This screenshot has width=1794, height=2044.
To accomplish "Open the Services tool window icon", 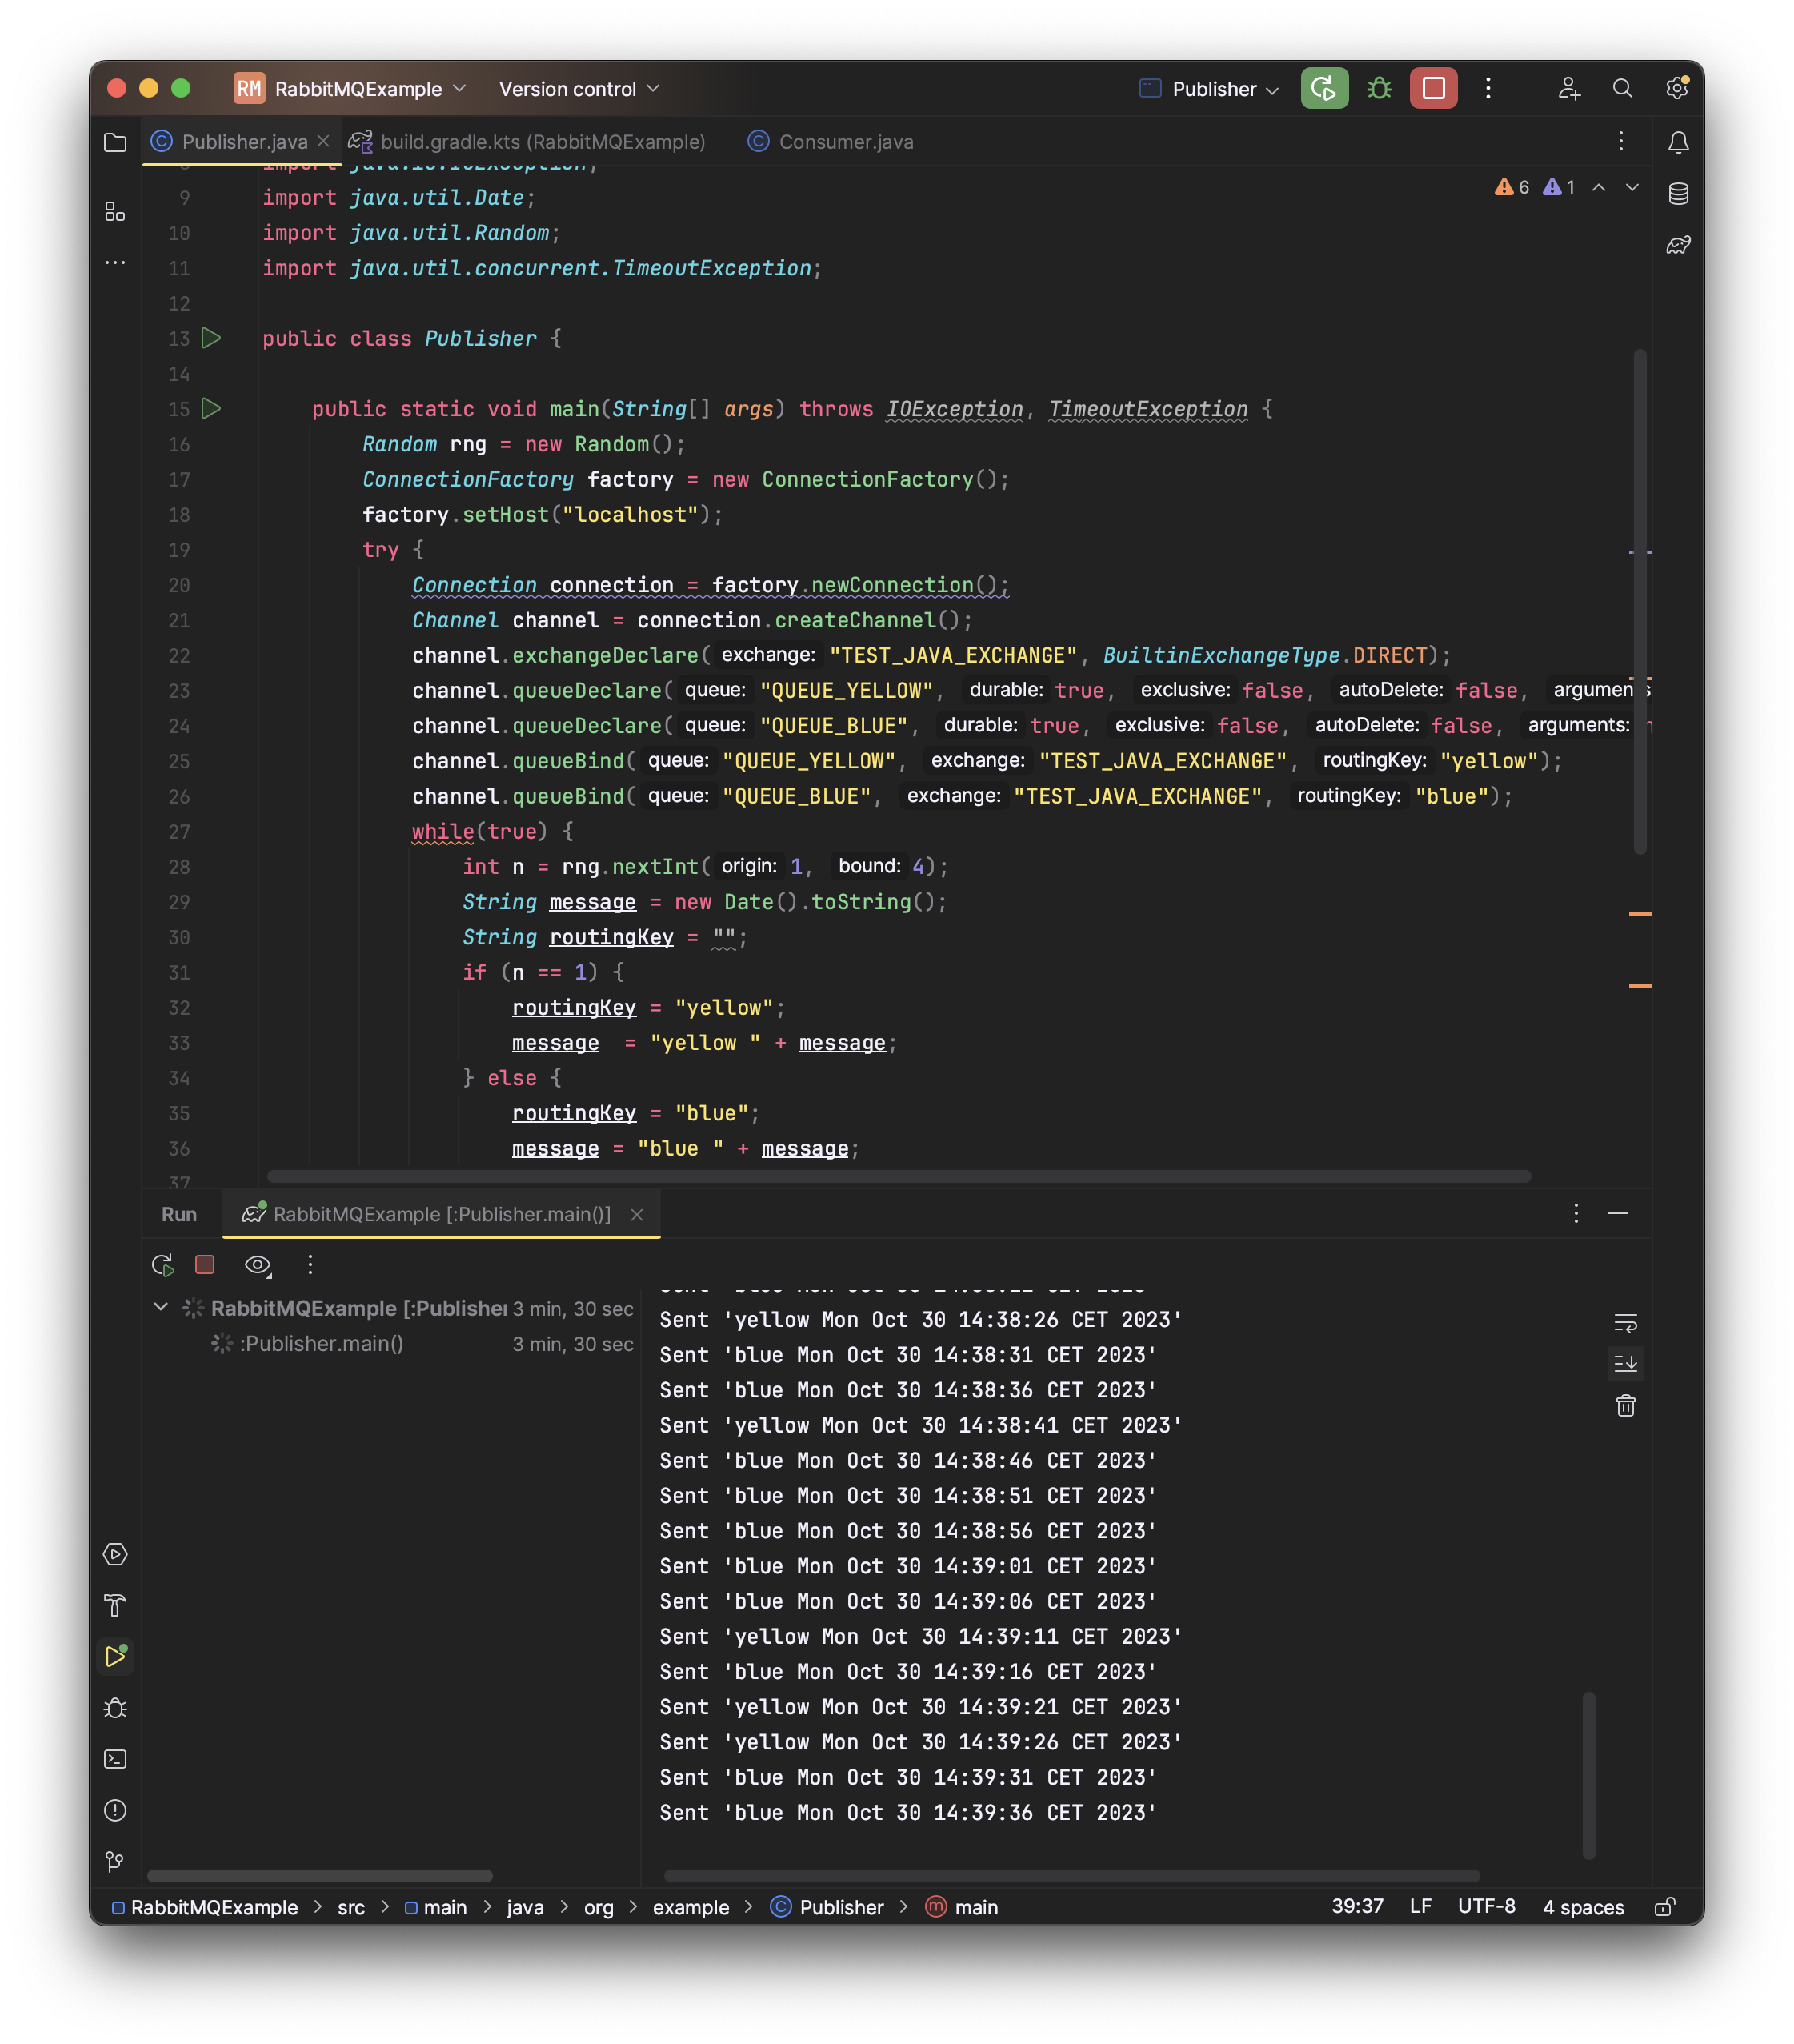I will [x=115, y=1554].
